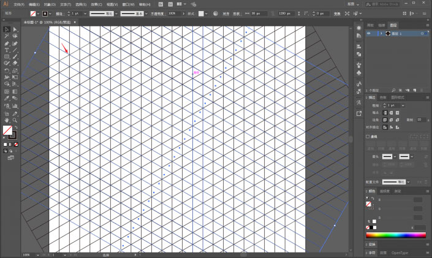Toggle visibility eye of Layer 1
This screenshot has width=432, height=258.
369,33
